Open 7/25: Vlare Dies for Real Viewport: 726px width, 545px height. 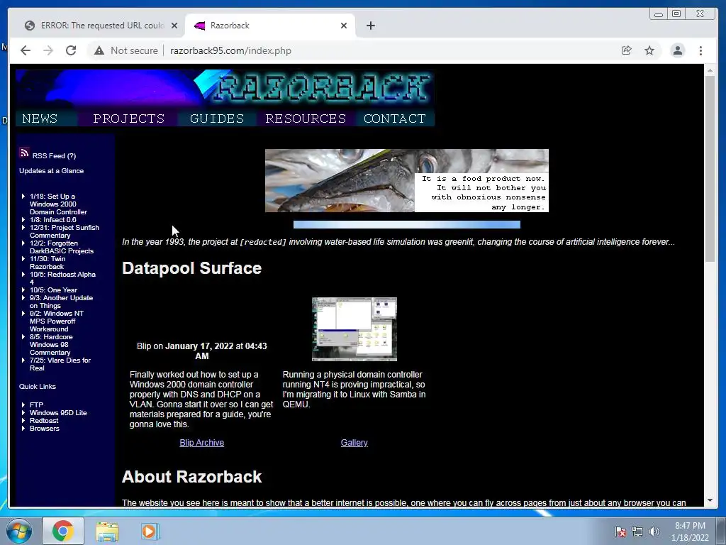point(60,364)
